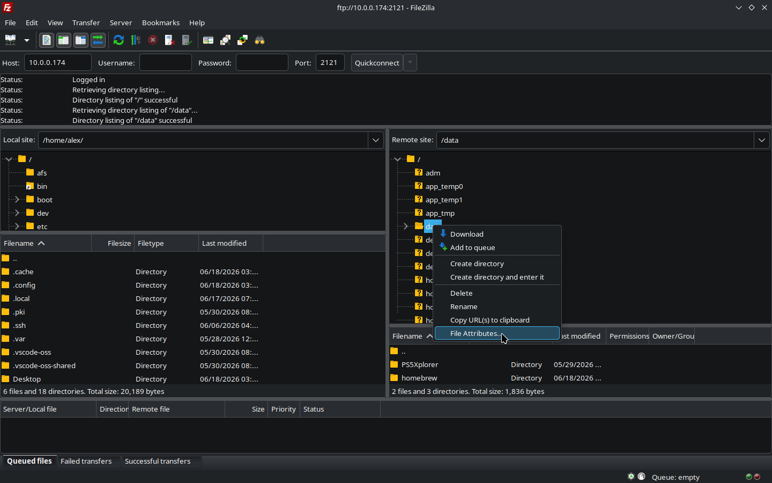Open the Bookmarks menu
772x483 pixels.
161,23
